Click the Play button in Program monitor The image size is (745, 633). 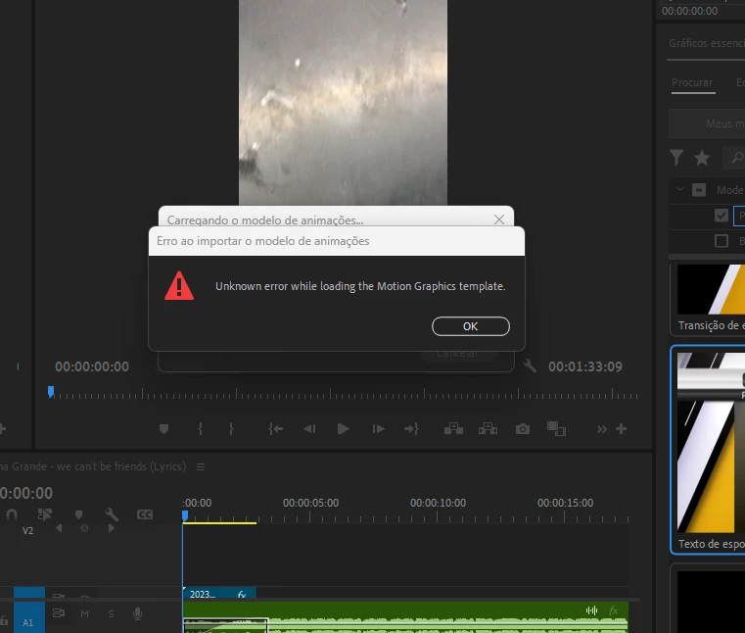343,429
